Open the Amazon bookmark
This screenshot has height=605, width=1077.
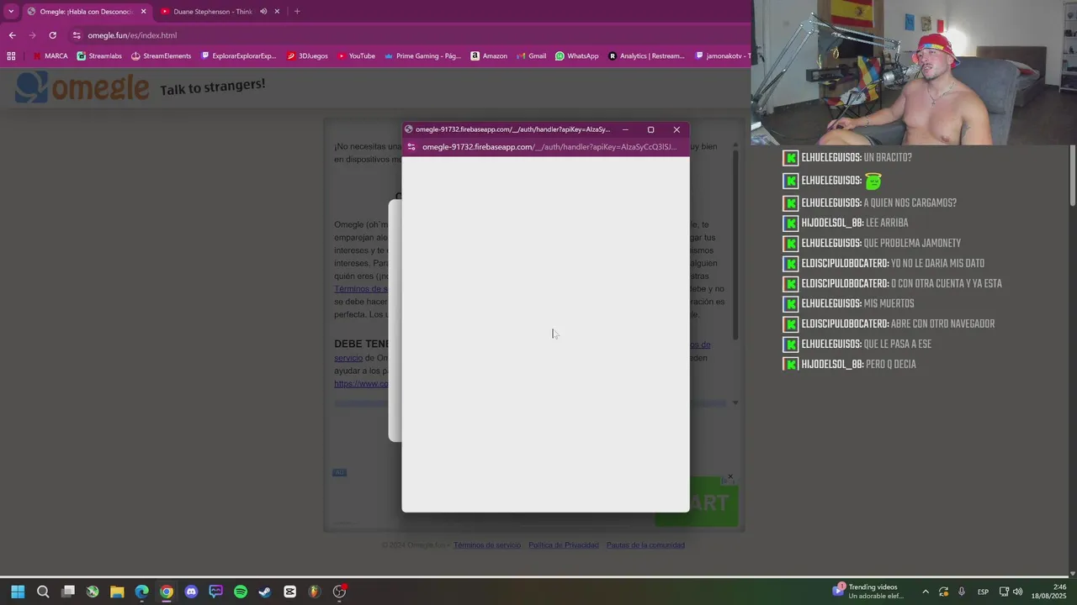(489, 56)
